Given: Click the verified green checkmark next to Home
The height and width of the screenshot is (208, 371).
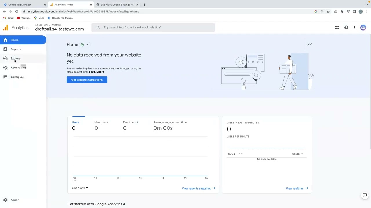Looking at the screenshot, I should 82,45.
